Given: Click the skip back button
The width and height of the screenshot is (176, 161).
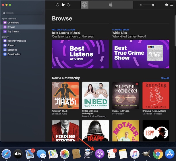Looking at the screenshot, I should click(57, 5).
